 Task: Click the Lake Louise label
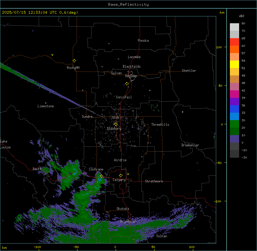pyautogui.click(x=5, y=144)
